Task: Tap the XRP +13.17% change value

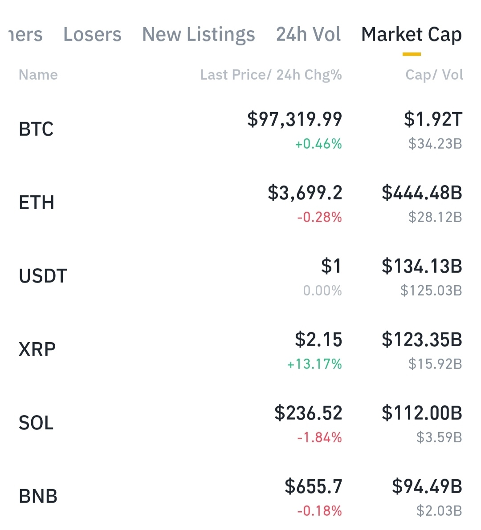Action: [314, 364]
